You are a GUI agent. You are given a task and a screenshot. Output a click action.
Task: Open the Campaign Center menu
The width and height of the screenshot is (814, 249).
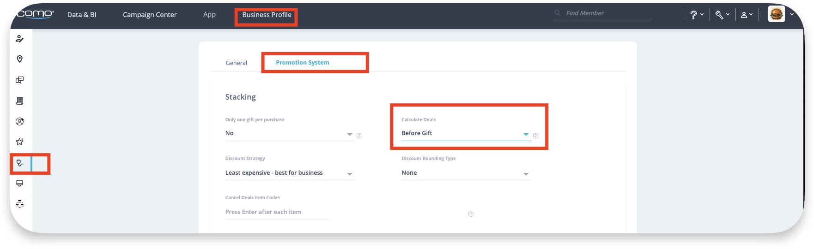pyautogui.click(x=150, y=15)
